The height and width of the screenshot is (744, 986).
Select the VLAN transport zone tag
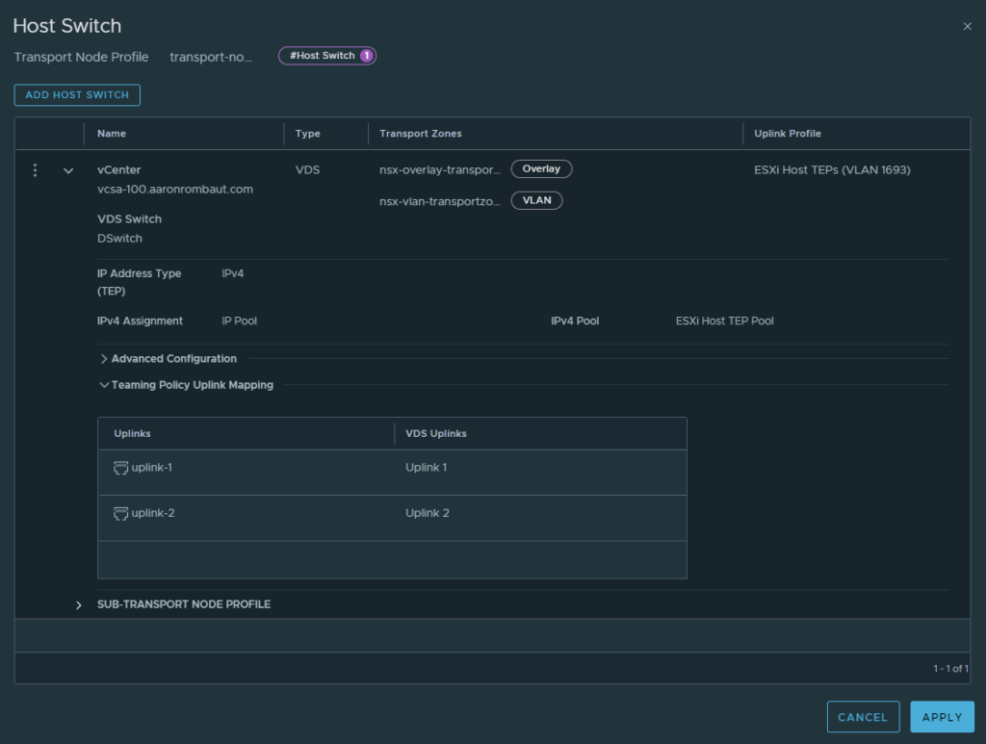coord(536,201)
